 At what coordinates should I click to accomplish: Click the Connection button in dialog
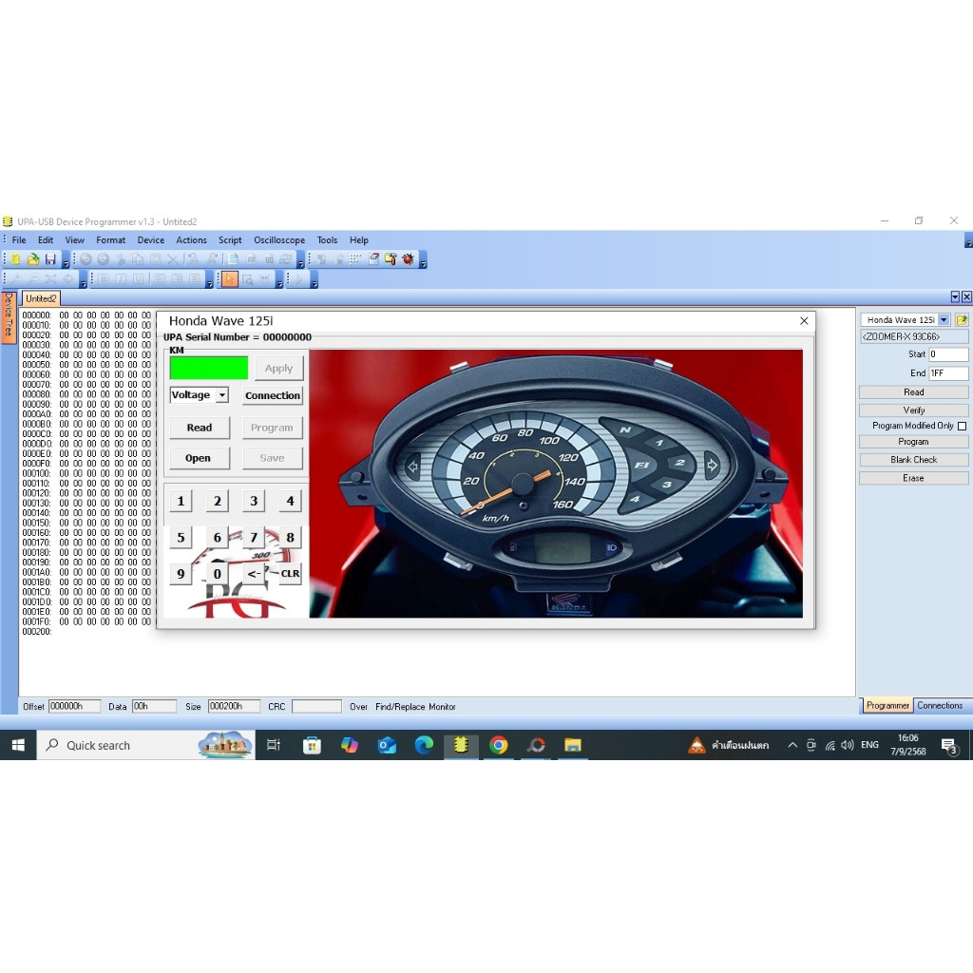coord(273,395)
